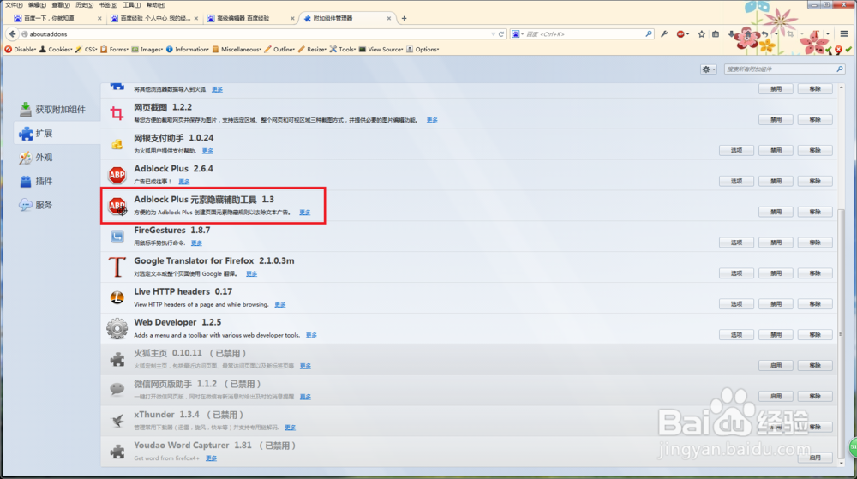Open the Forms dropdown menu
The image size is (857, 479).
[x=114, y=49]
